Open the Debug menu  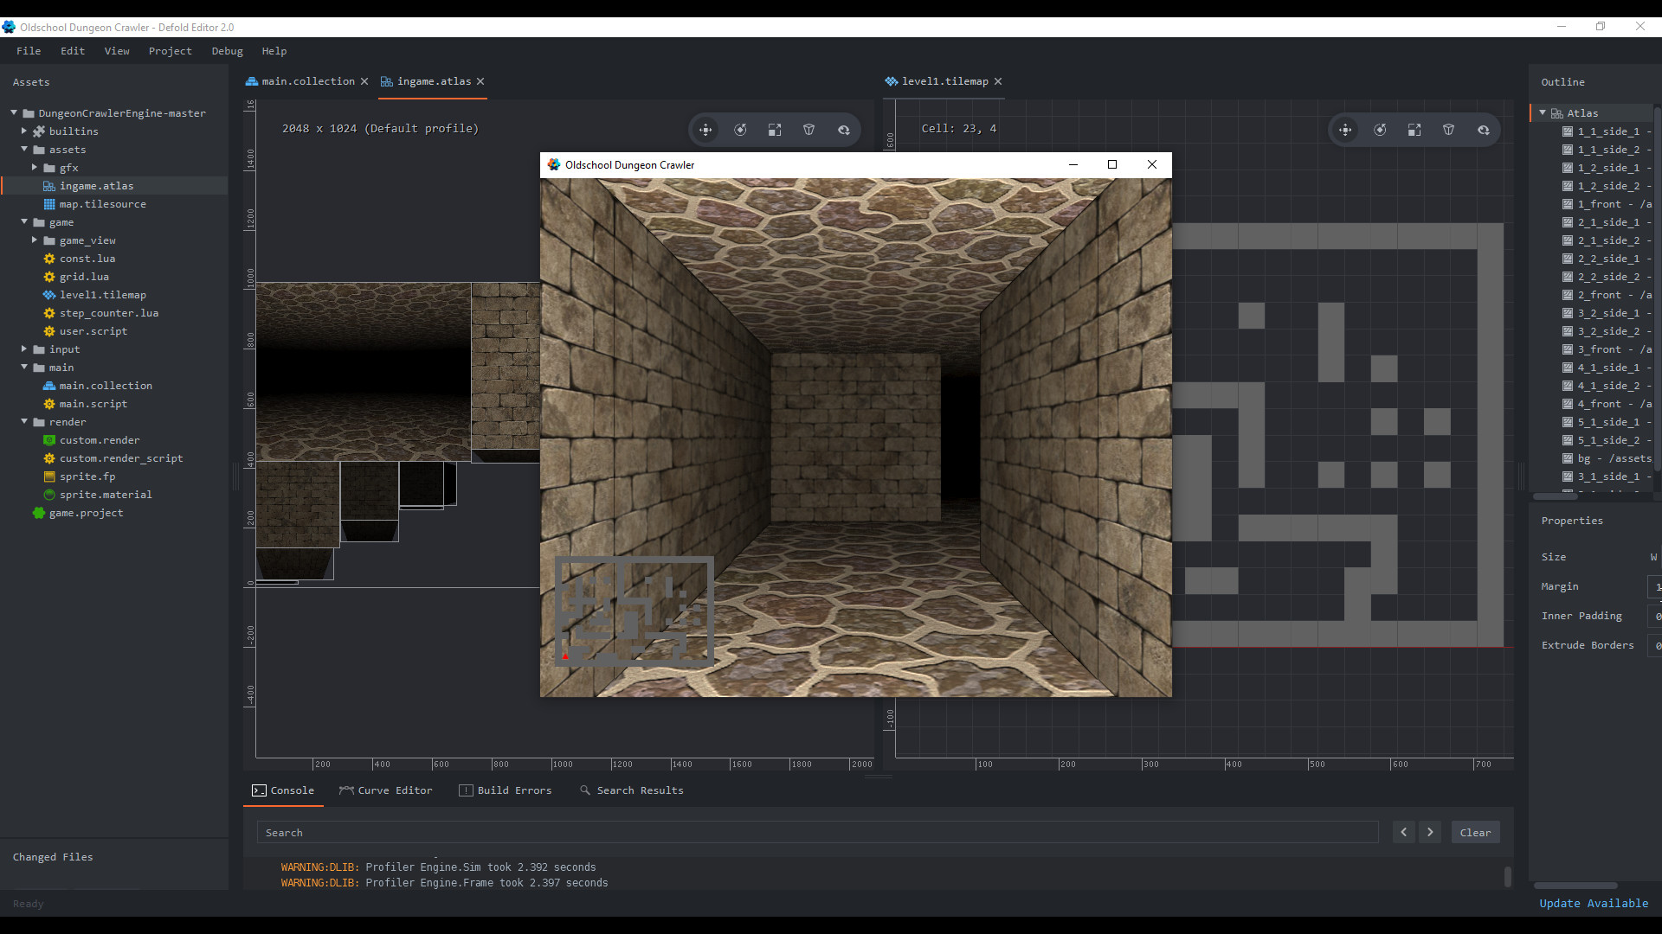click(x=227, y=51)
